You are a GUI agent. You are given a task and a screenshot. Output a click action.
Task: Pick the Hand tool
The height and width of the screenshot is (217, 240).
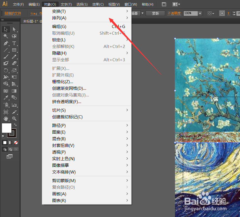click(6, 119)
